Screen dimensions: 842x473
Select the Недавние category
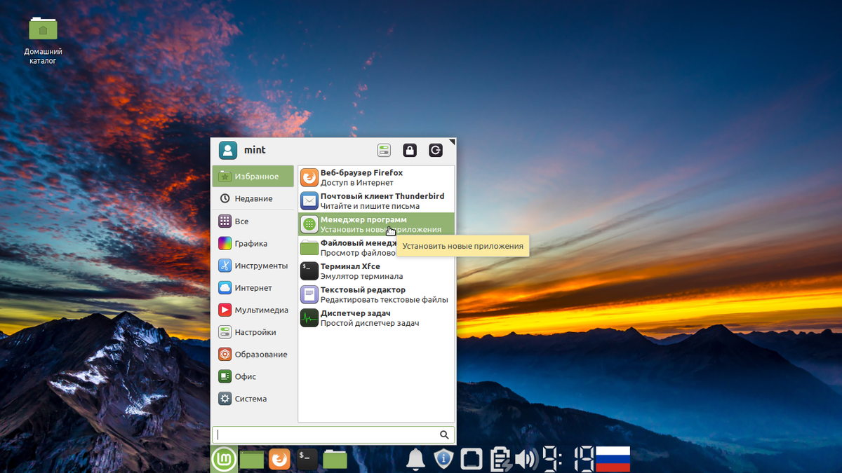pyautogui.click(x=253, y=198)
